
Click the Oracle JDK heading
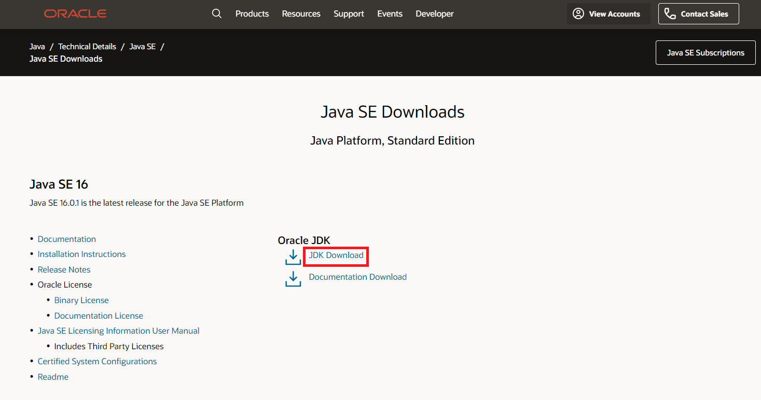click(x=304, y=240)
